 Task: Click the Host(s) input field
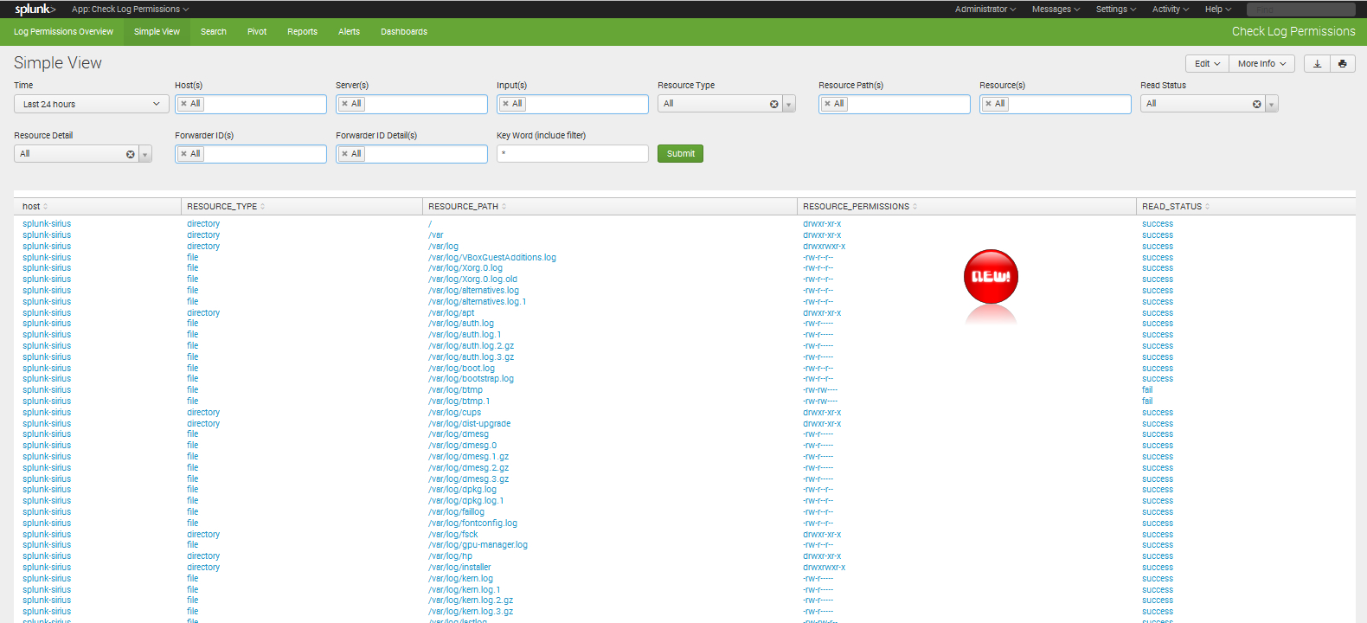coord(251,104)
